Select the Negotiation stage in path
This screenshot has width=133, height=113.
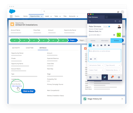(83, 40)
